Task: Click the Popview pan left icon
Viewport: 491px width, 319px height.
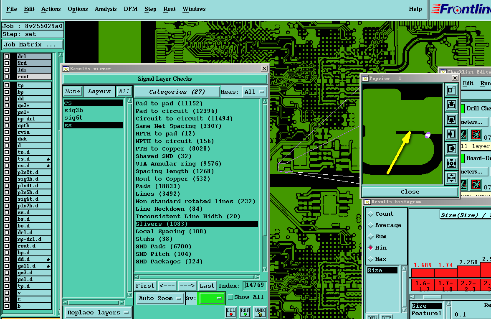Action: point(451,134)
